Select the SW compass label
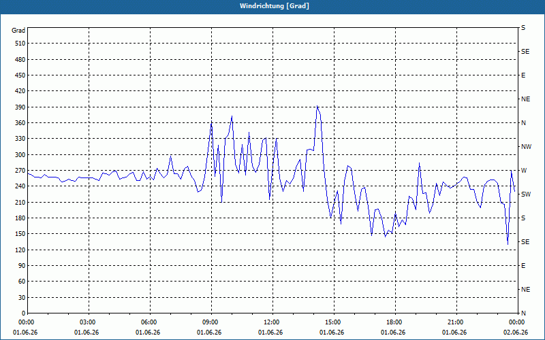 point(526,194)
